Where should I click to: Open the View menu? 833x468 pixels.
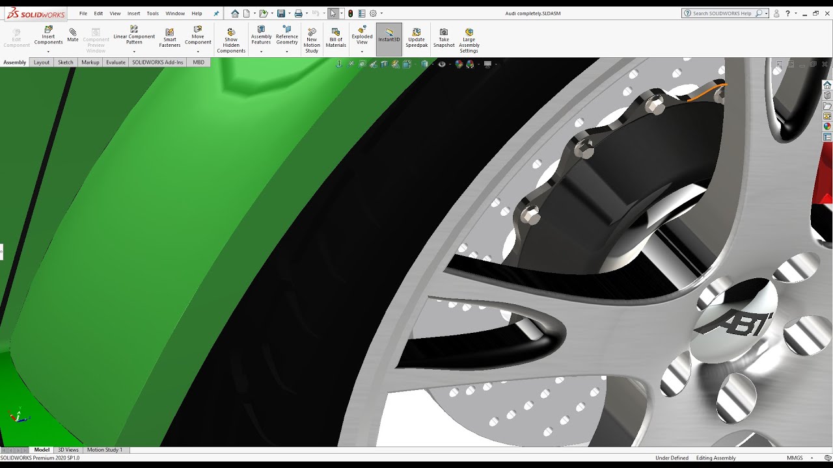[x=115, y=13]
